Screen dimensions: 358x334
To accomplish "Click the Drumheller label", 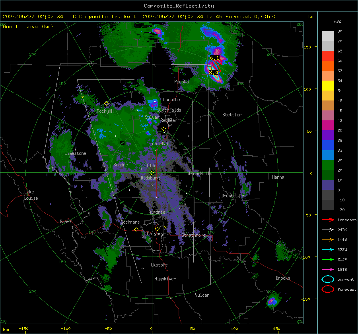I will pyautogui.click(x=233, y=196).
